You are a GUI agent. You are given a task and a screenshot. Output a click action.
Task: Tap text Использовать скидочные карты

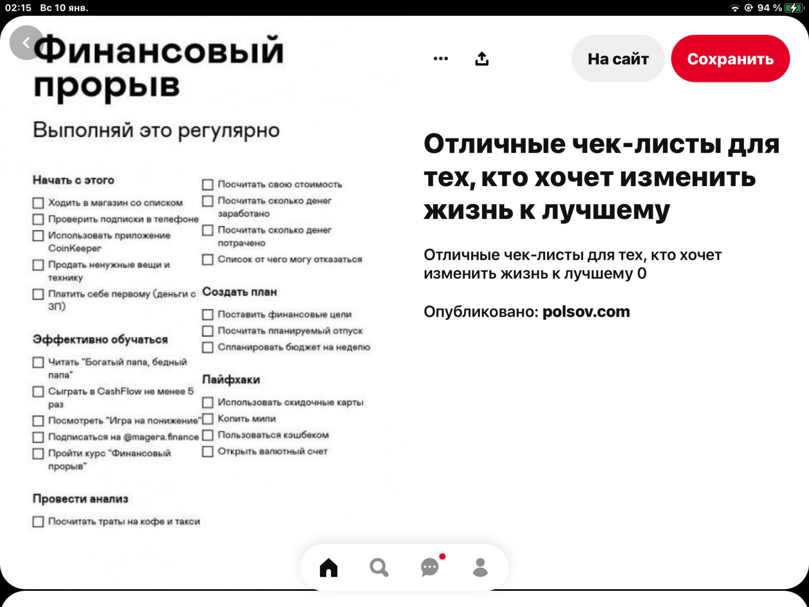(291, 403)
